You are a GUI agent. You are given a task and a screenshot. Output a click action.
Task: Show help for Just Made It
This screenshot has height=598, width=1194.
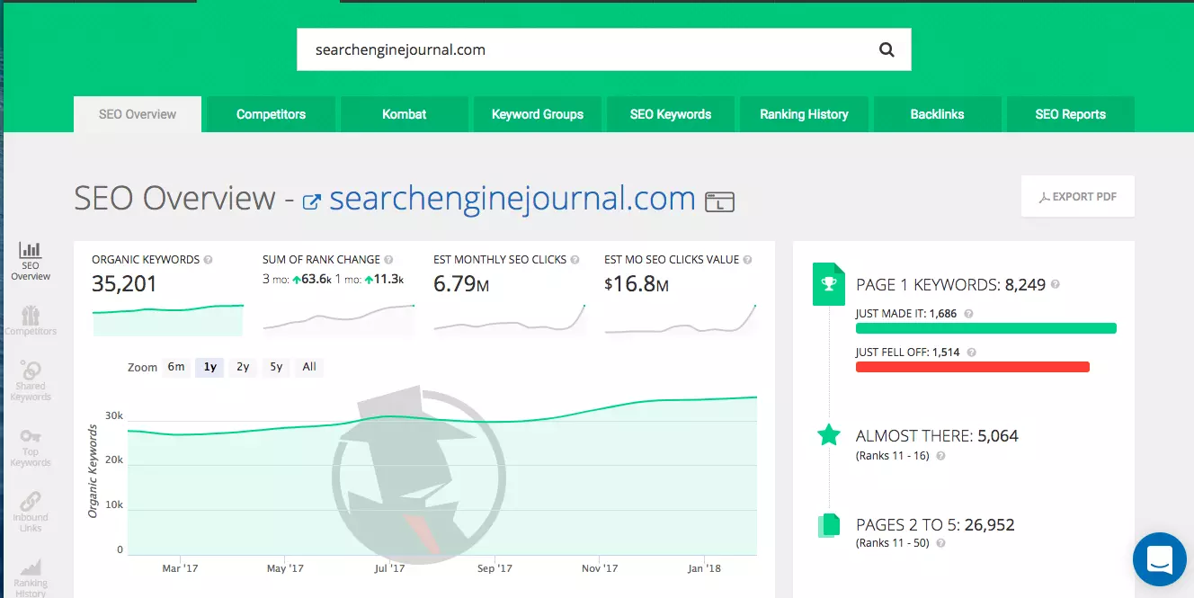(967, 314)
